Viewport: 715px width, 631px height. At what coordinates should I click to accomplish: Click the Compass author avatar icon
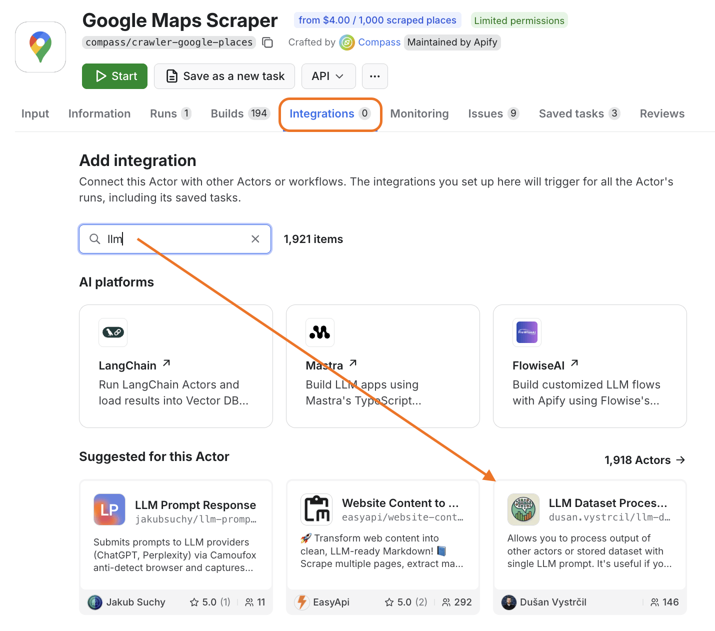(346, 42)
